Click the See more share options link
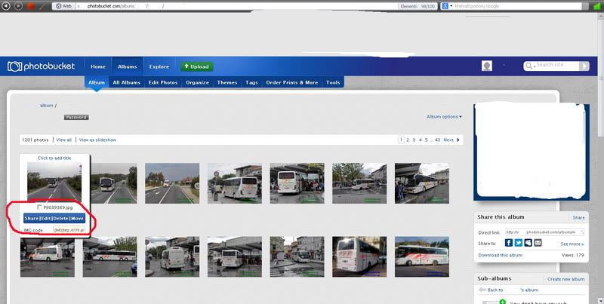604x304 pixels. point(572,244)
